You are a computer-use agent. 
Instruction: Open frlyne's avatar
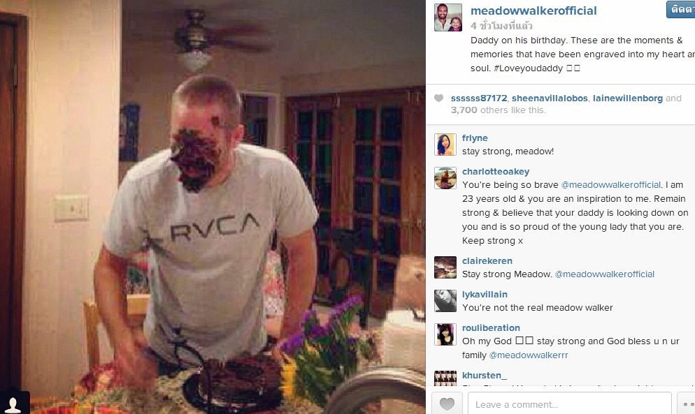pos(445,145)
